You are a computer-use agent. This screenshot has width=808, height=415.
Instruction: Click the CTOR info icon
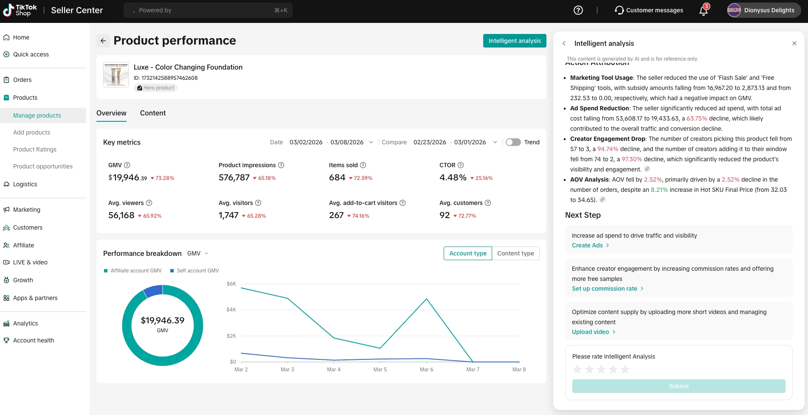coord(461,165)
